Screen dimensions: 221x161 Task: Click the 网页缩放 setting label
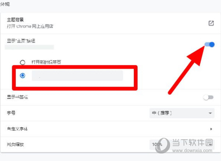coord(15,144)
